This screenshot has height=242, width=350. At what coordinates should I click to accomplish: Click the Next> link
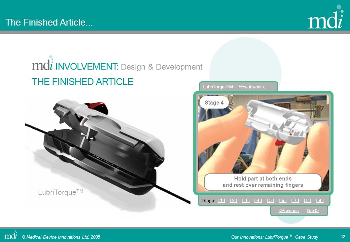click(x=313, y=211)
